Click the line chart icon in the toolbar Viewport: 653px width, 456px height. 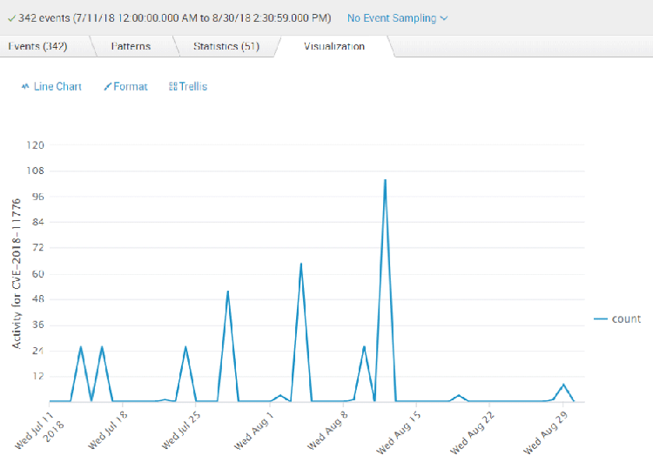(x=25, y=87)
